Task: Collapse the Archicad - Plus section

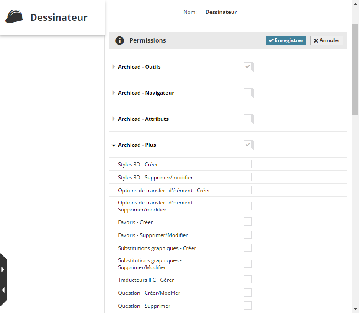Action: [114, 145]
